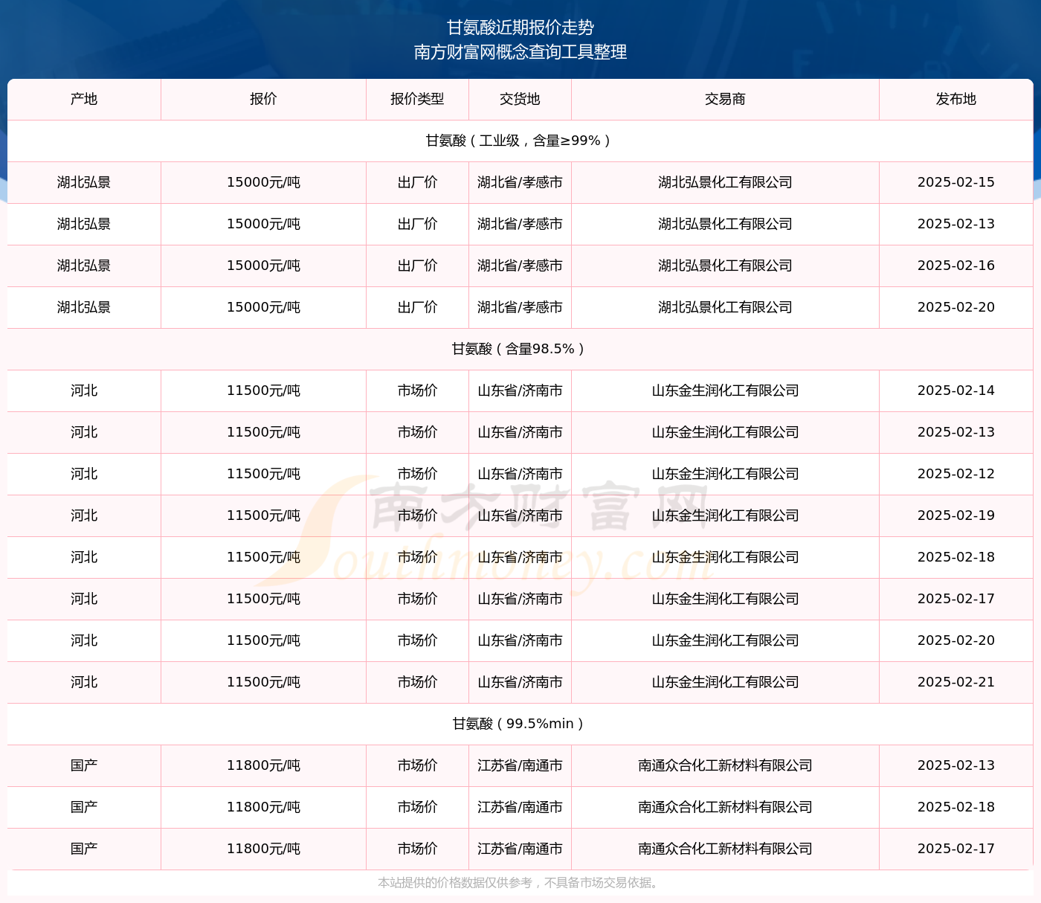
Task: Click 15000元/吨 in the 2025-02-15 row
Action: click(263, 182)
